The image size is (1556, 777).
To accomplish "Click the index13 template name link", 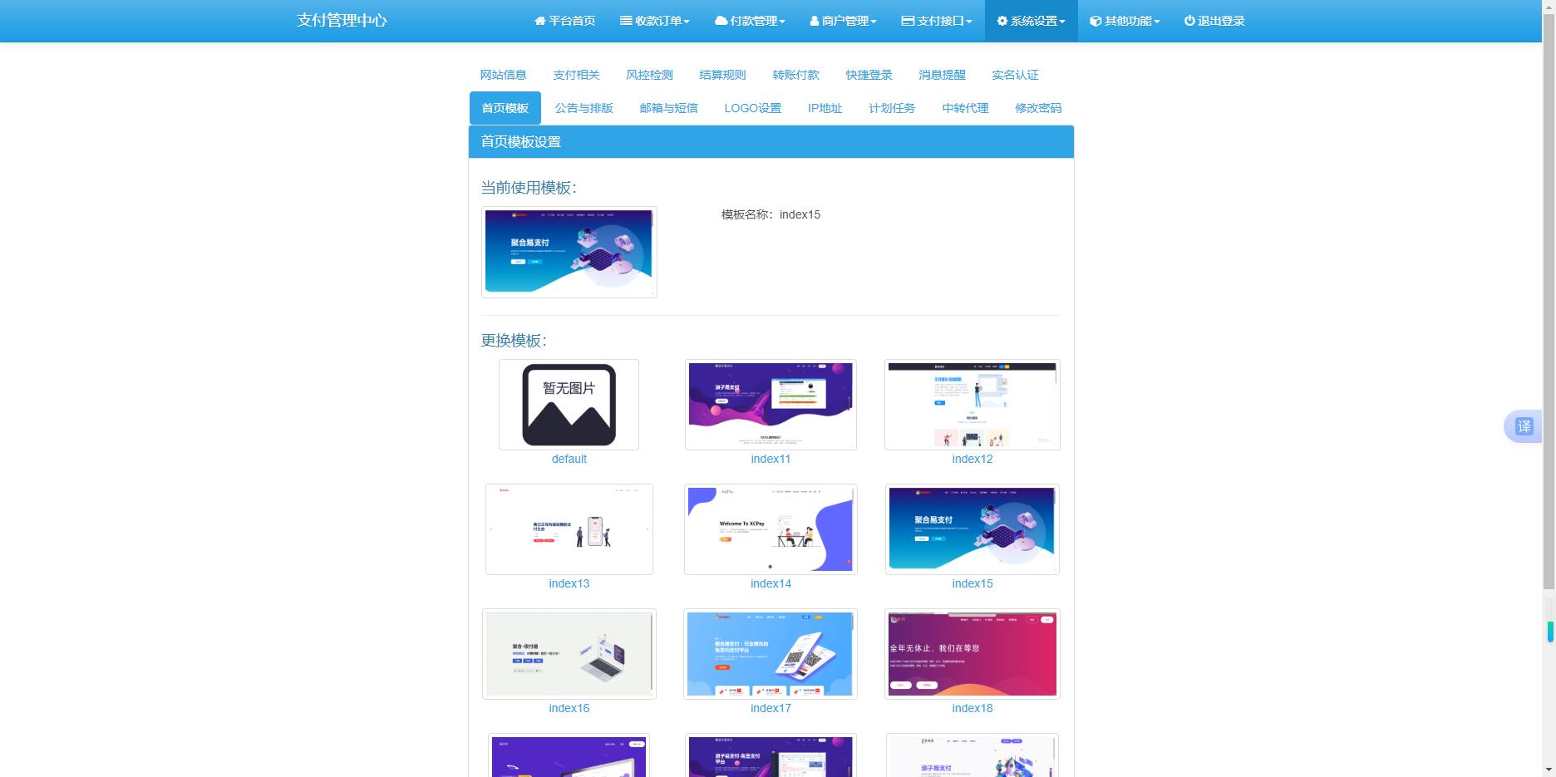I will (569, 583).
